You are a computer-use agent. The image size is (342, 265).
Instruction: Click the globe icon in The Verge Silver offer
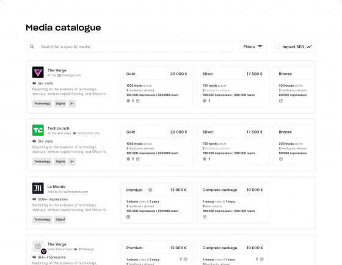pyautogui.click(x=205, y=101)
